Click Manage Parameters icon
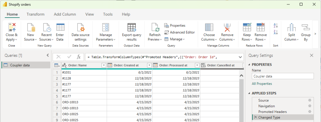 click(x=106, y=28)
